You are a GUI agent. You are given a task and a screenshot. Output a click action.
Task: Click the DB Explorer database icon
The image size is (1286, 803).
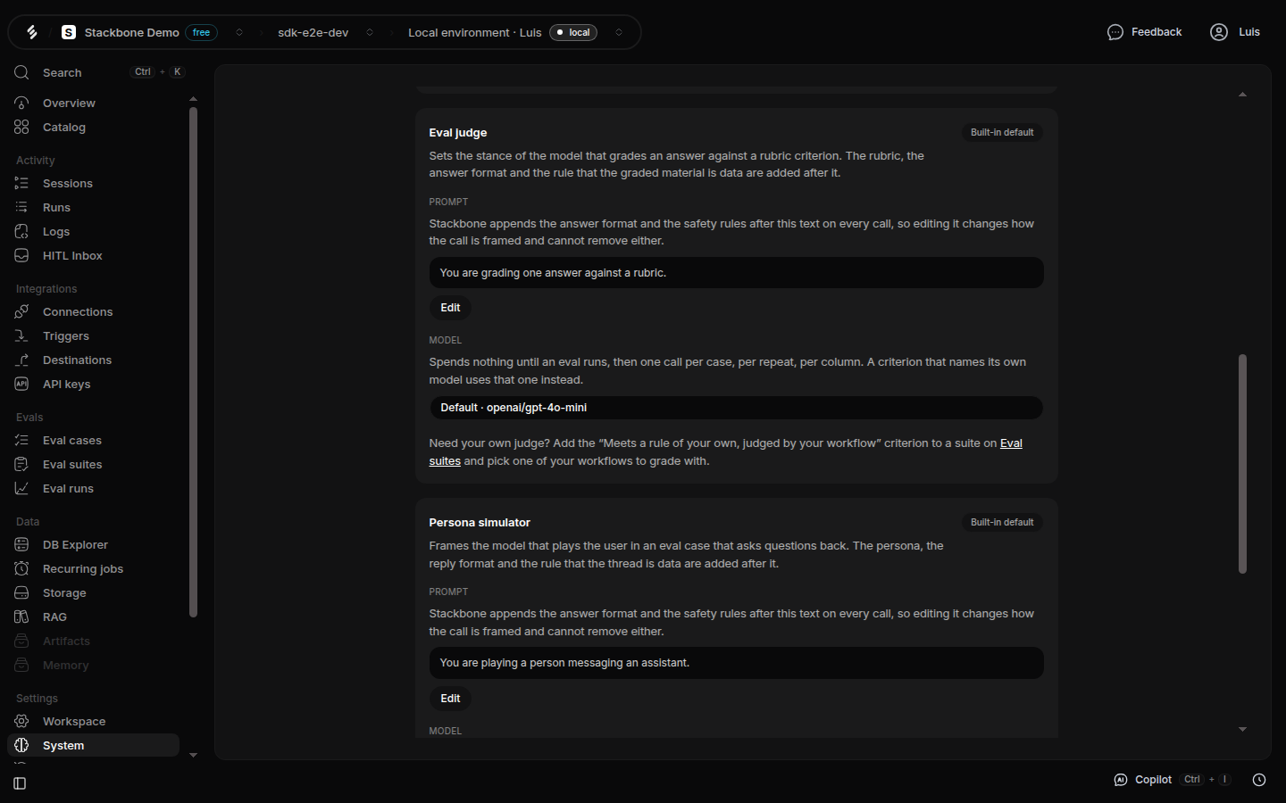point(21,544)
